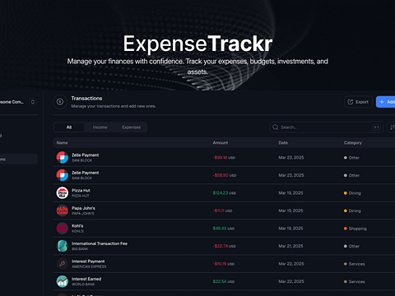Click the Export button
The image size is (395, 296).
pyautogui.click(x=358, y=102)
